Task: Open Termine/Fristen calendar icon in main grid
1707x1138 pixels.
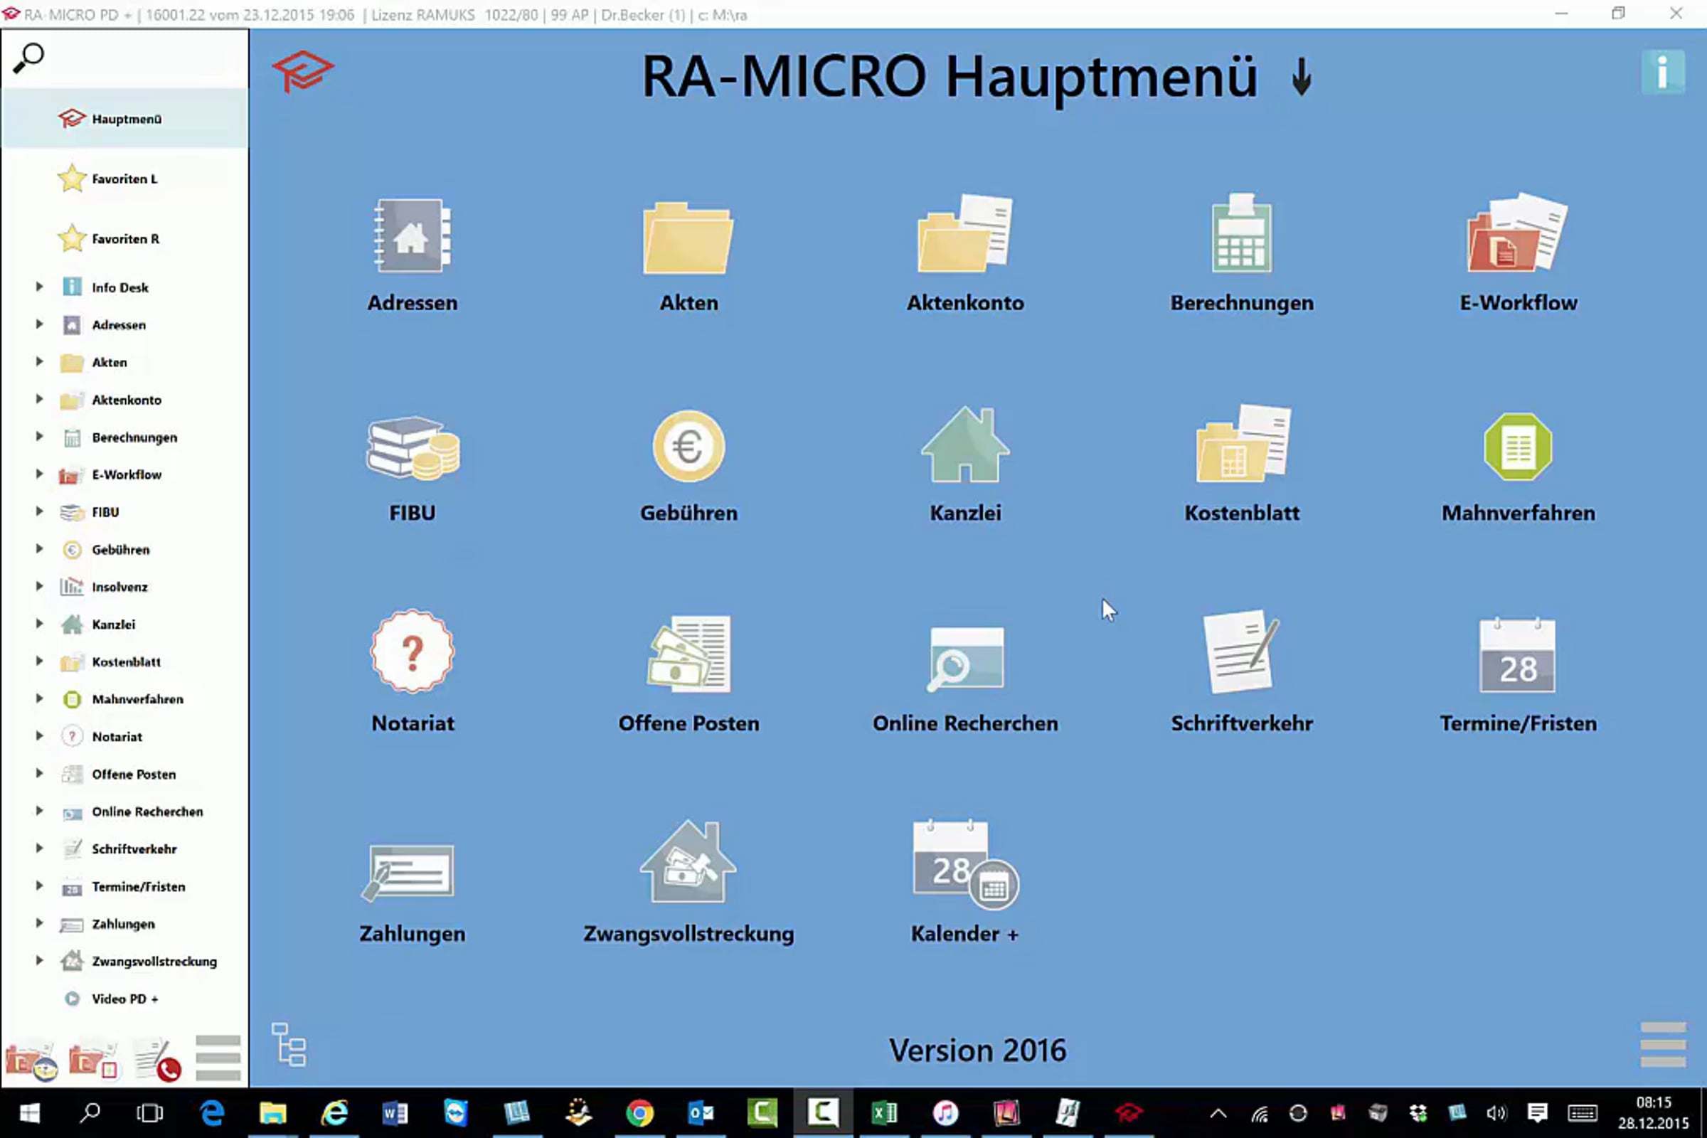Action: tap(1518, 654)
